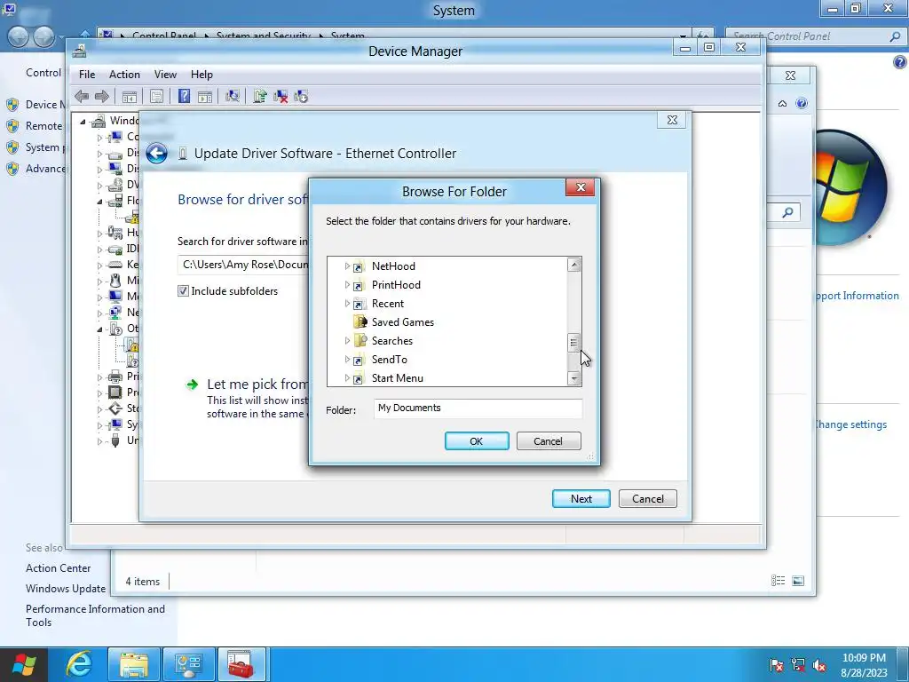Expand the Searches tree node
909x682 pixels.
(x=347, y=340)
